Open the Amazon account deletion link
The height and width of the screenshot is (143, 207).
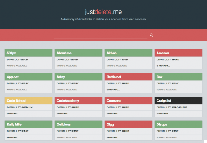[178, 53]
